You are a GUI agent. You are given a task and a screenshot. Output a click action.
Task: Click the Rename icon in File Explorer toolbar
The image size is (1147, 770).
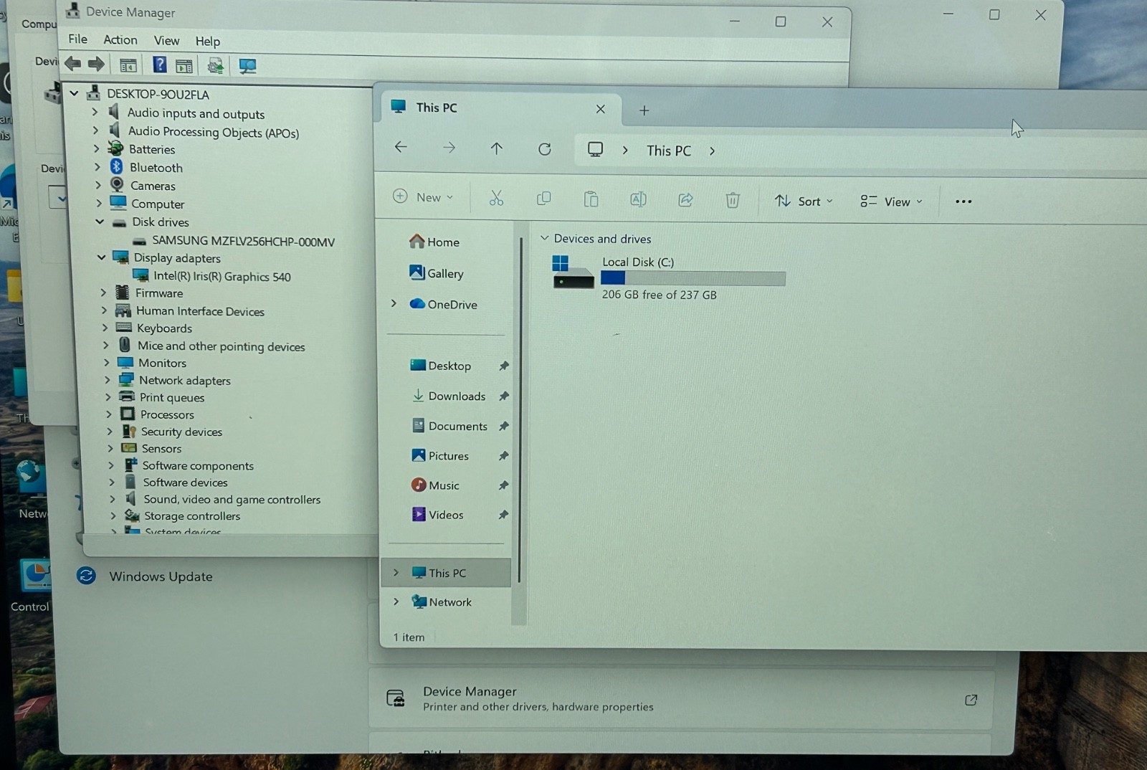pos(638,199)
